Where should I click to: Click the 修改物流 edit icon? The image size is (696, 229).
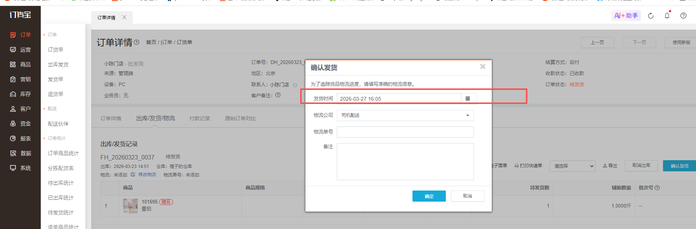(x=133, y=175)
